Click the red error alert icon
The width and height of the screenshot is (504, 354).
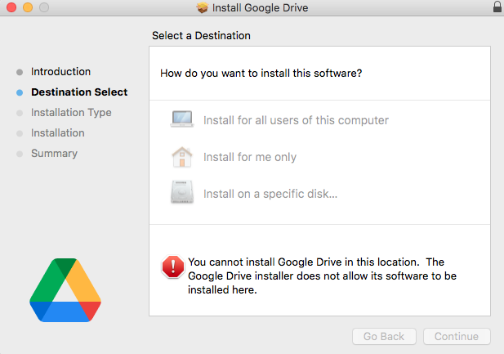(x=173, y=267)
